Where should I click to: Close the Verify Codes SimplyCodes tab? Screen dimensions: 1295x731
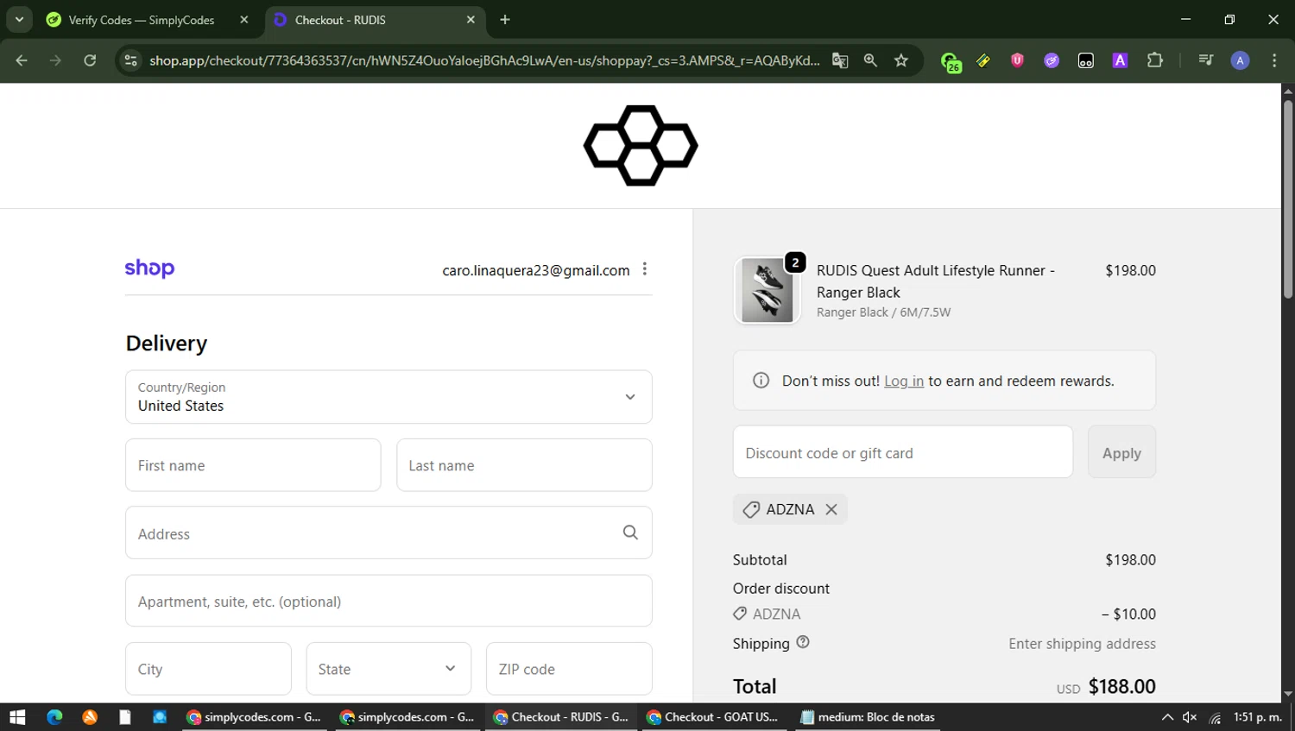coord(244,20)
